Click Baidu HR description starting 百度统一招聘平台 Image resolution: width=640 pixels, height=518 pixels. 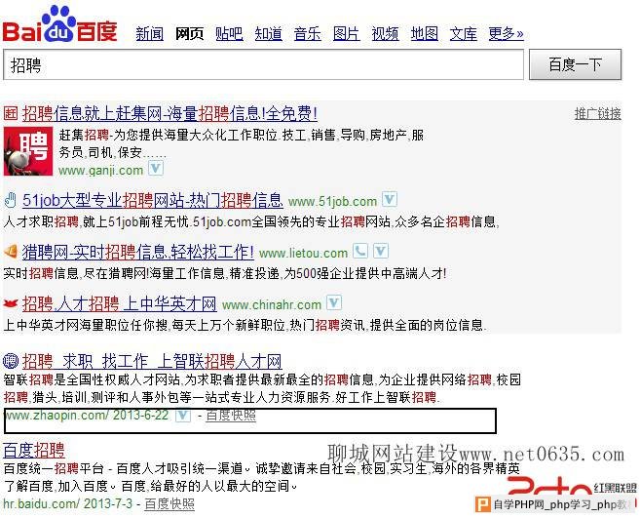[262, 477]
